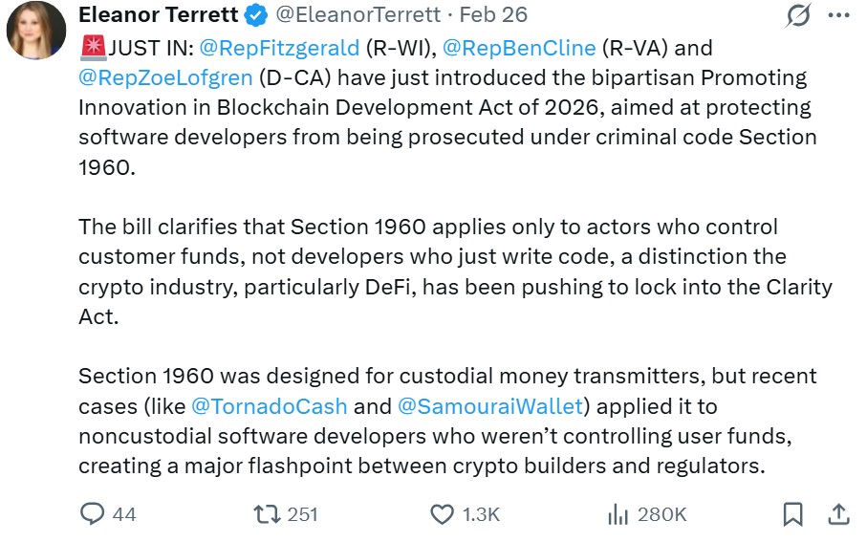The width and height of the screenshot is (867, 542).
Task: Visit the @RepBenCline mention link
Action: click(x=519, y=47)
